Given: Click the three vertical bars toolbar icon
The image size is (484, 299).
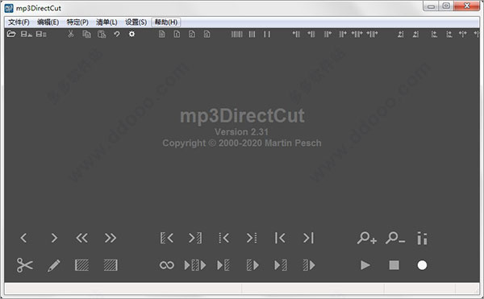Looking at the screenshot, I should (x=252, y=34).
